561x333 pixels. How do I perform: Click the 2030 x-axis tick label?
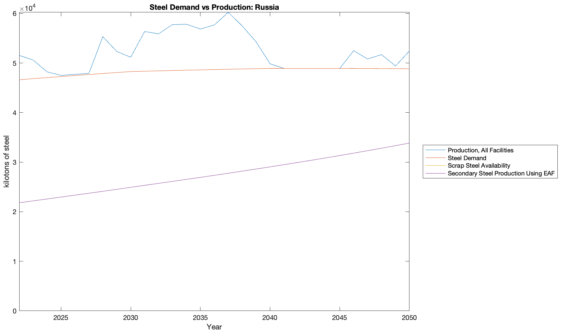[x=131, y=318]
